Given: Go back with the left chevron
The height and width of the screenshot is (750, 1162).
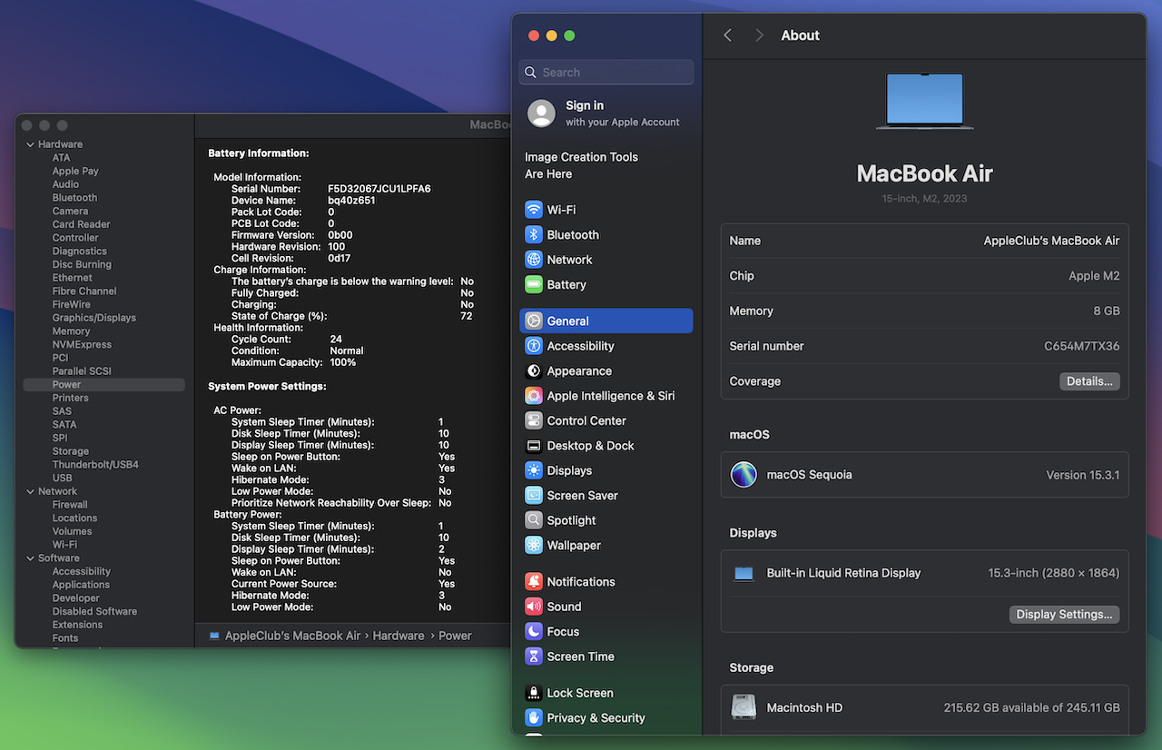Looking at the screenshot, I should pos(727,35).
